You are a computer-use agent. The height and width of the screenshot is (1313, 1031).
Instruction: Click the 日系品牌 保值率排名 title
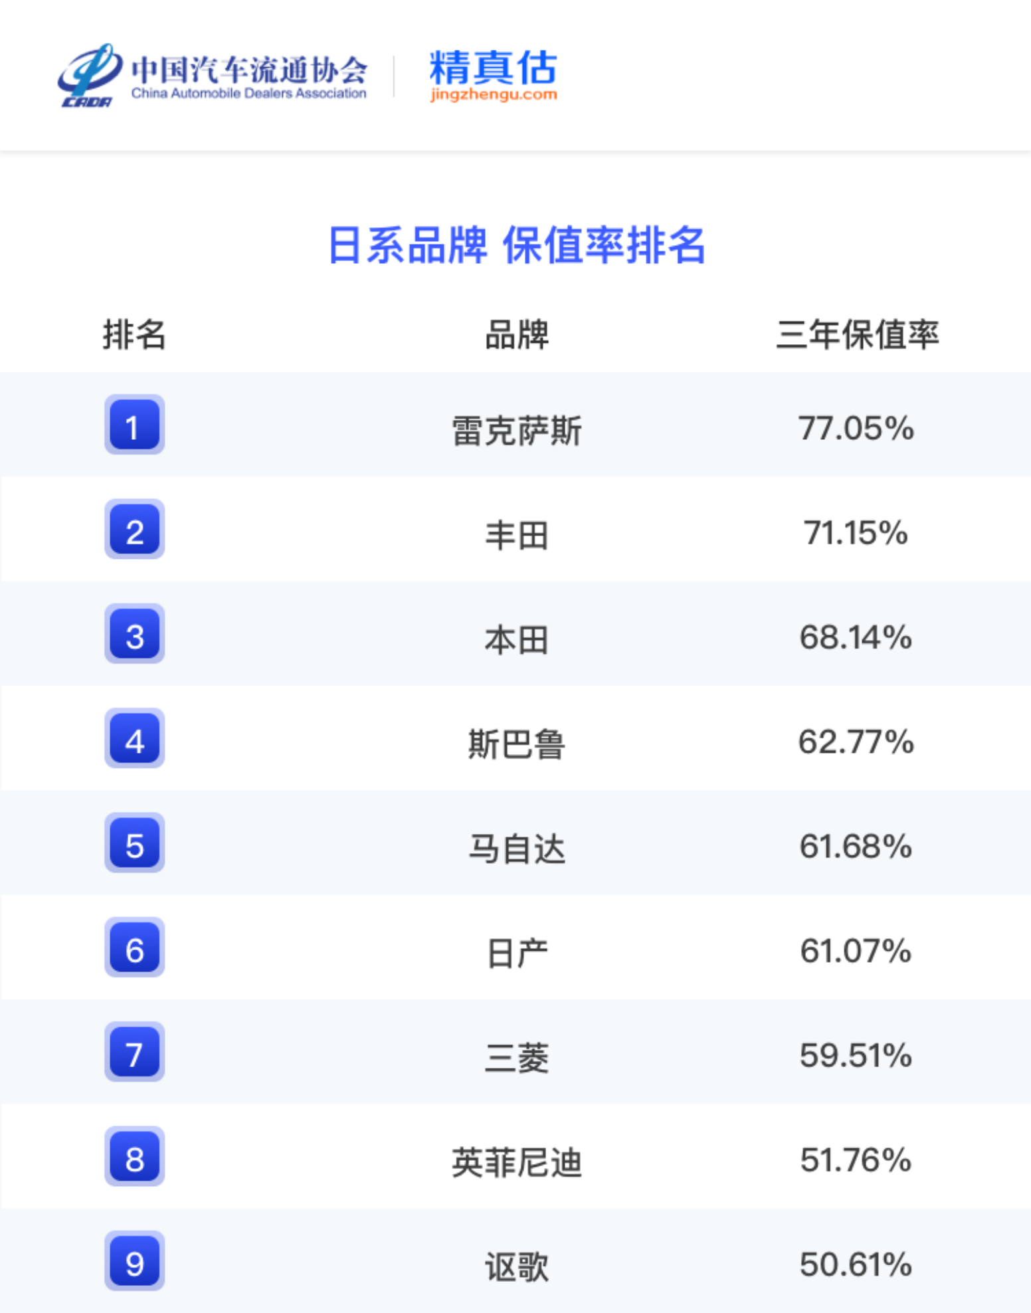[517, 245]
